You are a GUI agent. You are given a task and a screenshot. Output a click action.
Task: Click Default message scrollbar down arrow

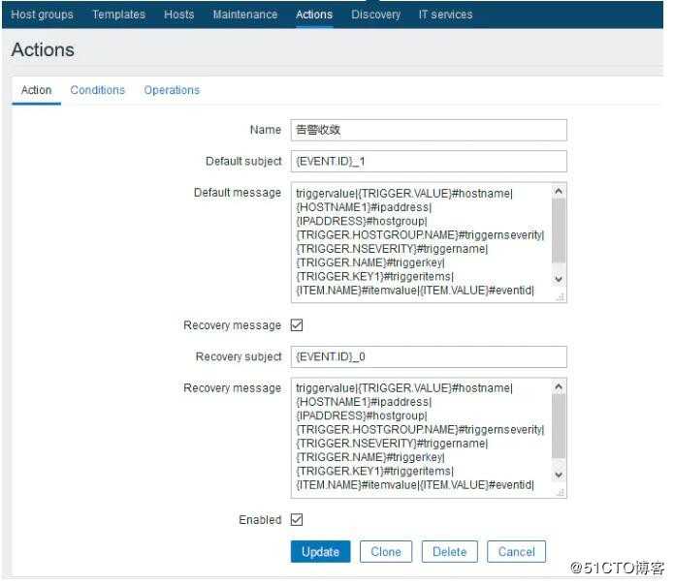click(x=559, y=279)
